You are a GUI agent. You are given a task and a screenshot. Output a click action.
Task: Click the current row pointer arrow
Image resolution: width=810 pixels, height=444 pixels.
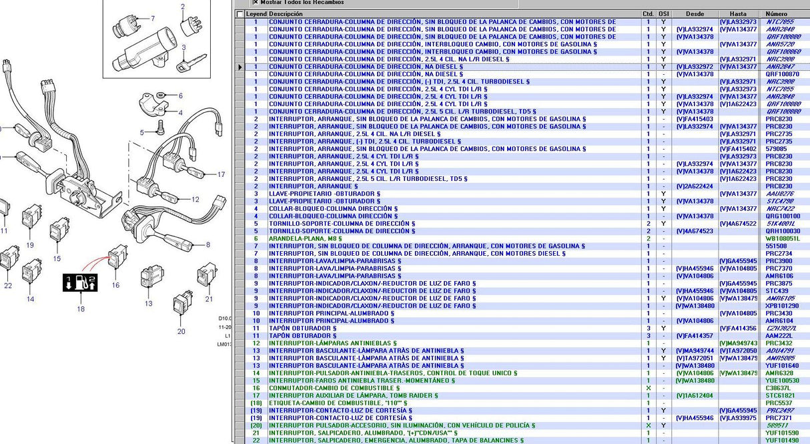coord(240,67)
